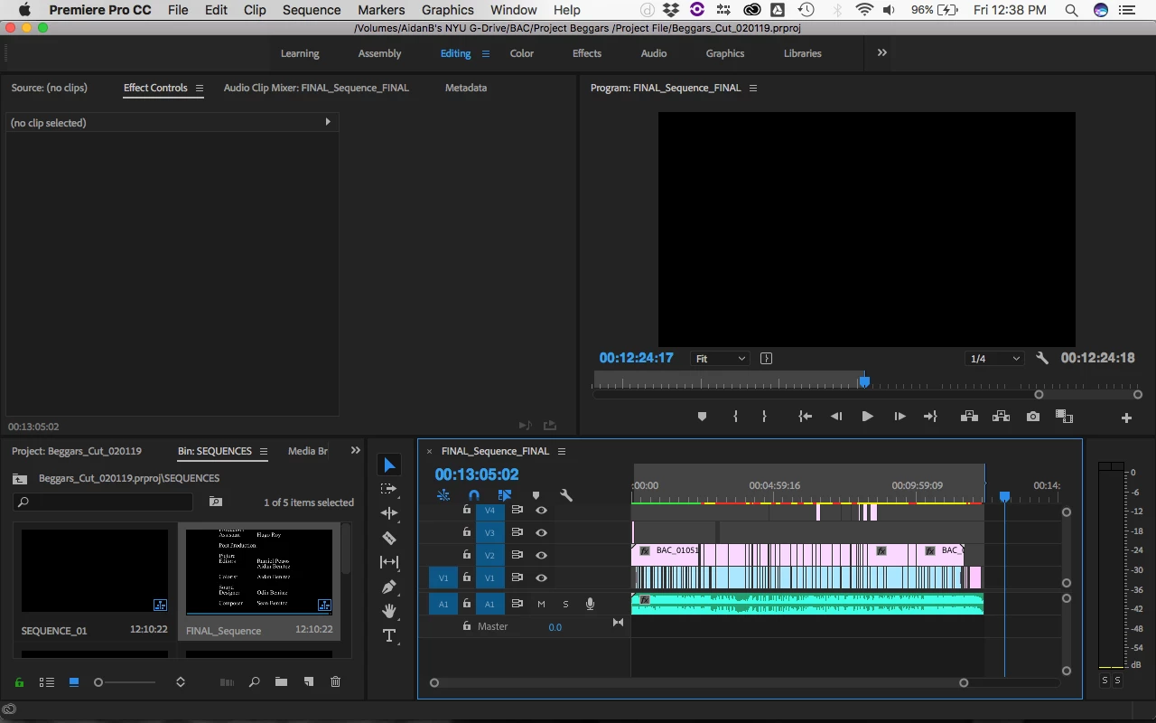Toggle Linked Selection in timeline
Screen dimensions: 1156x723
click(505, 495)
